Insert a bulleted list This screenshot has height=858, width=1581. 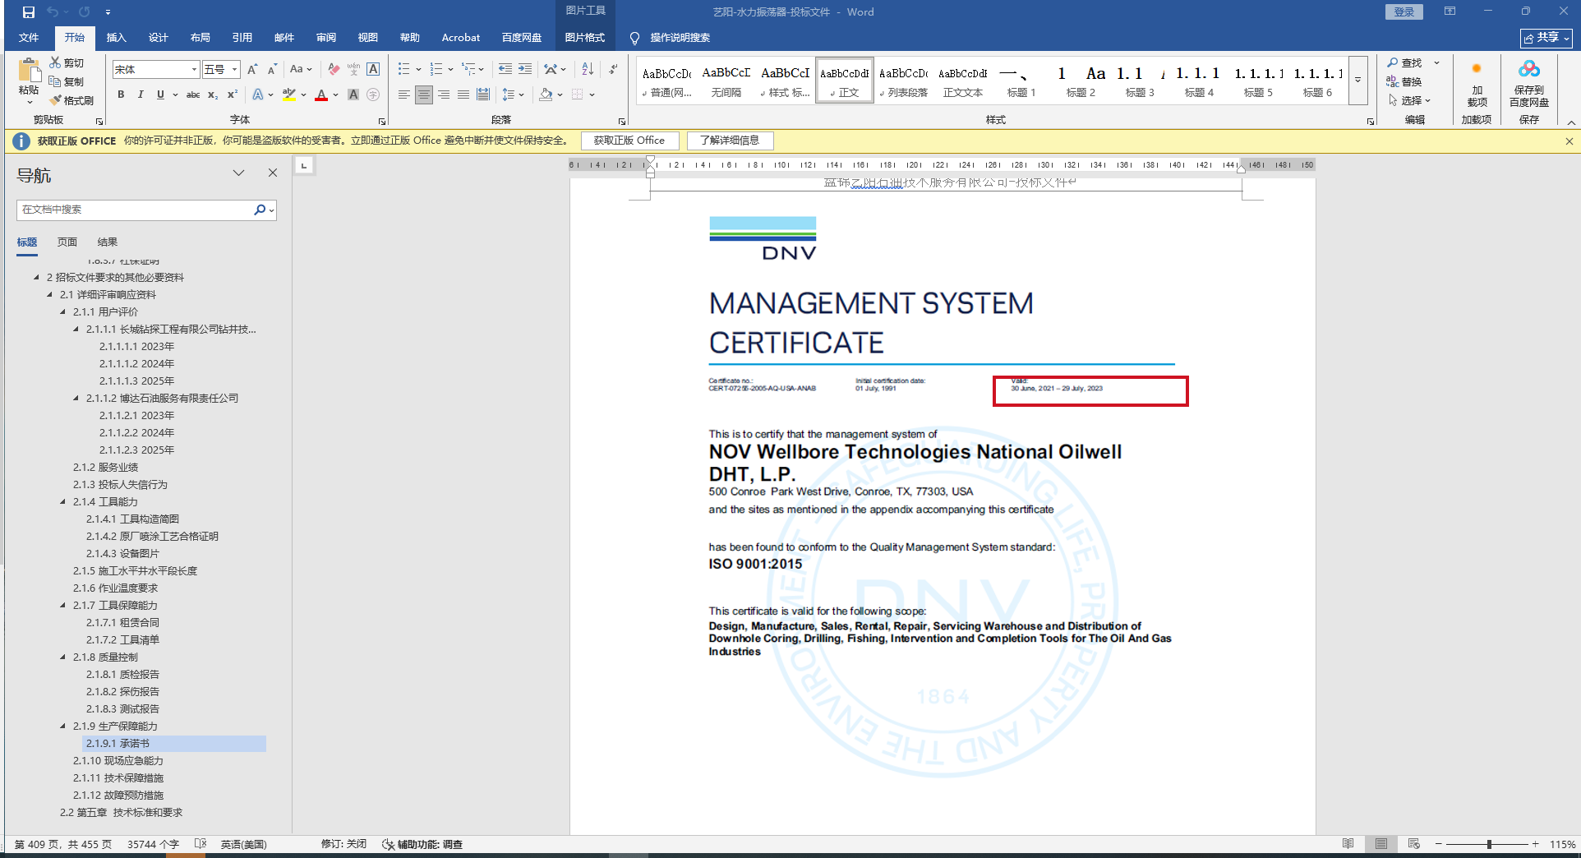coord(403,70)
